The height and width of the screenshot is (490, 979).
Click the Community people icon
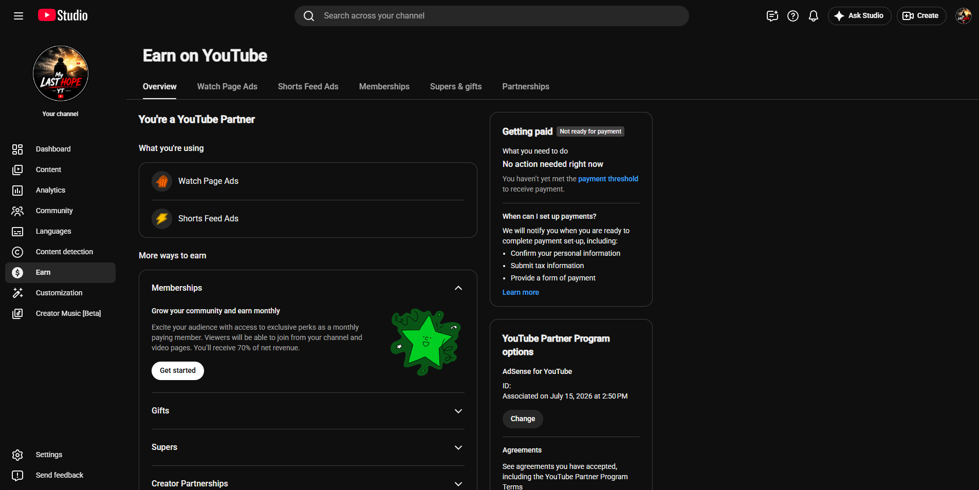17,211
